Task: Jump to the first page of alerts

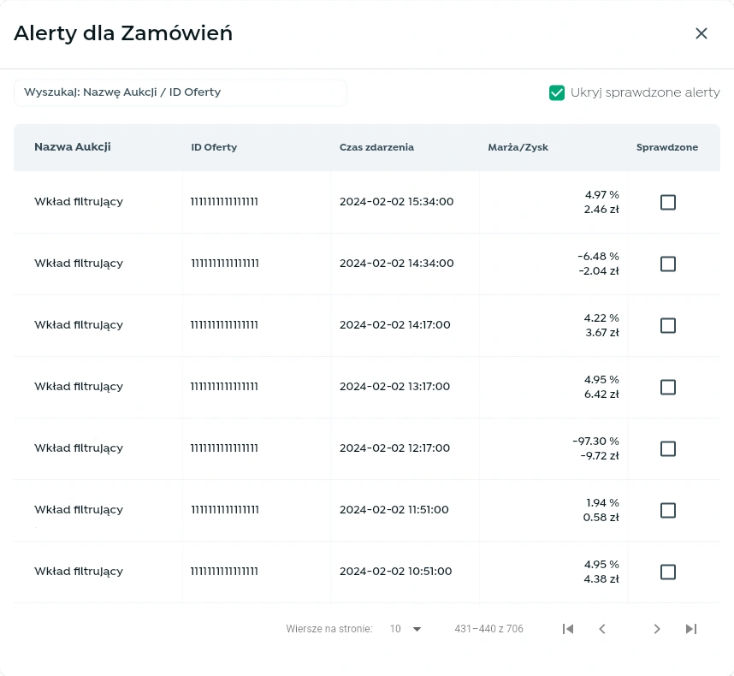Action: coord(568,629)
